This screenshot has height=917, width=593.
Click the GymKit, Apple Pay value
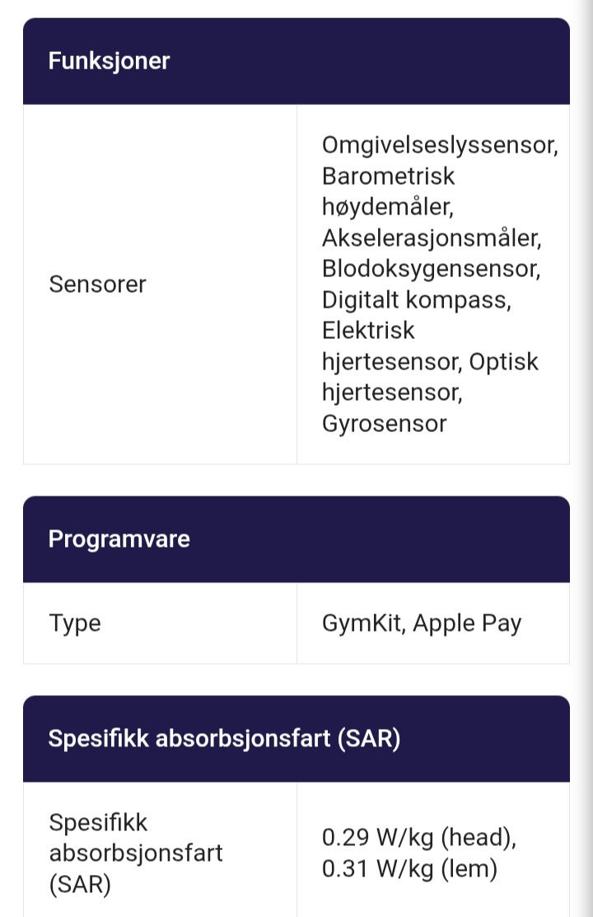click(x=422, y=623)
